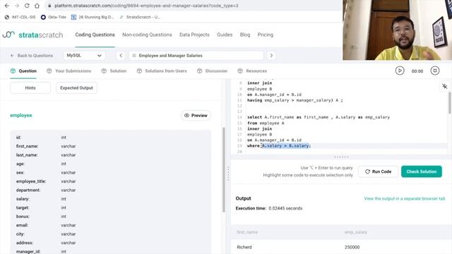
Task: Click the first_name output column header
Action: (x=247, y=232)
